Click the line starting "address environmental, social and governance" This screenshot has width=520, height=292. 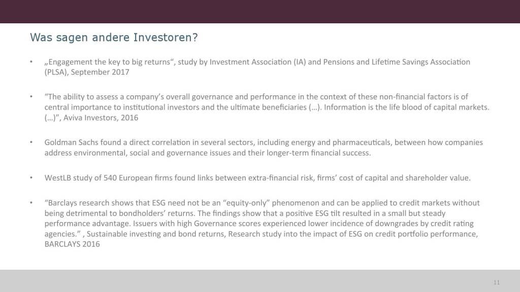152,153
